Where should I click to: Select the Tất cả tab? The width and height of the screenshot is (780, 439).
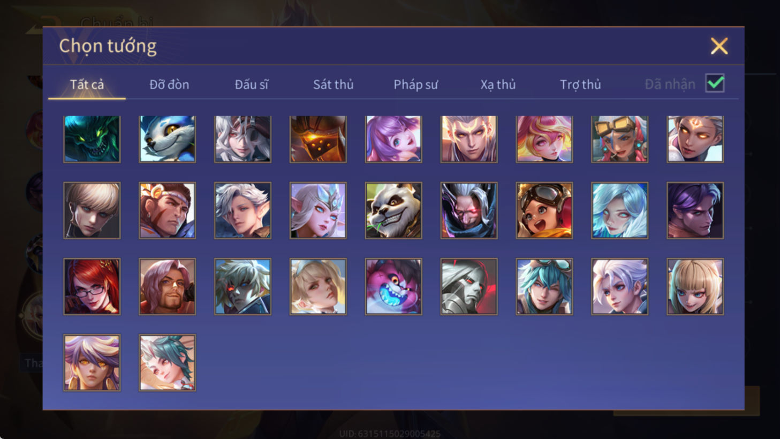(x=87, y=85)
